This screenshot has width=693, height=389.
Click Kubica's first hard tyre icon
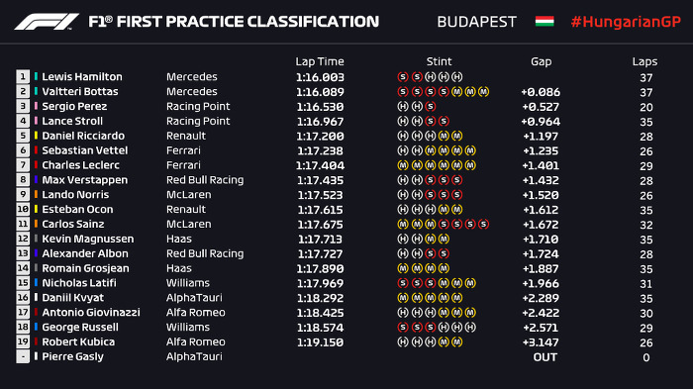pyautogui.click(x=403, y=342)
